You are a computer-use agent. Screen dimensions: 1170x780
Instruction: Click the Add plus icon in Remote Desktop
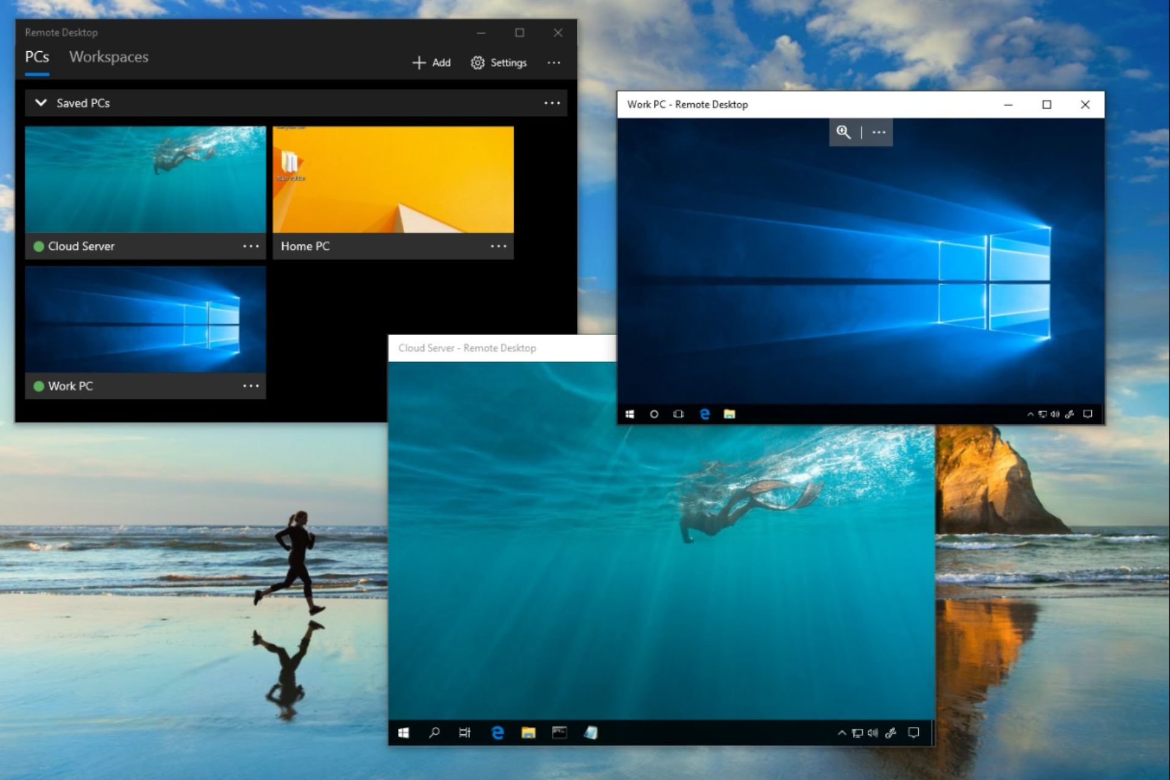419,63
